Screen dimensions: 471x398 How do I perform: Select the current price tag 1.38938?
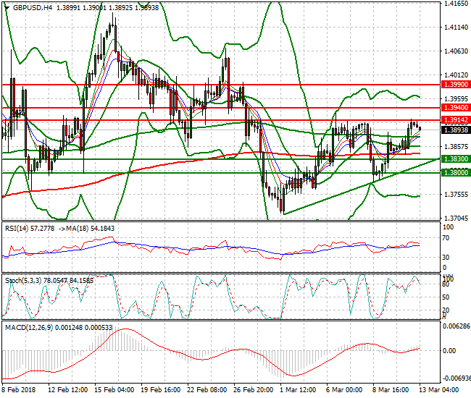[x=455, y=130]
